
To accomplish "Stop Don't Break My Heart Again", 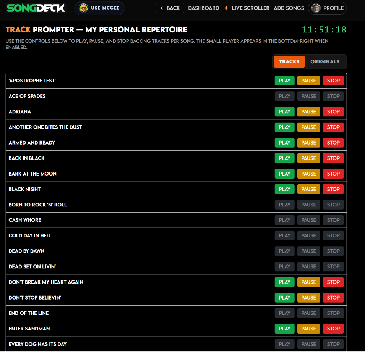I will 333,282.
